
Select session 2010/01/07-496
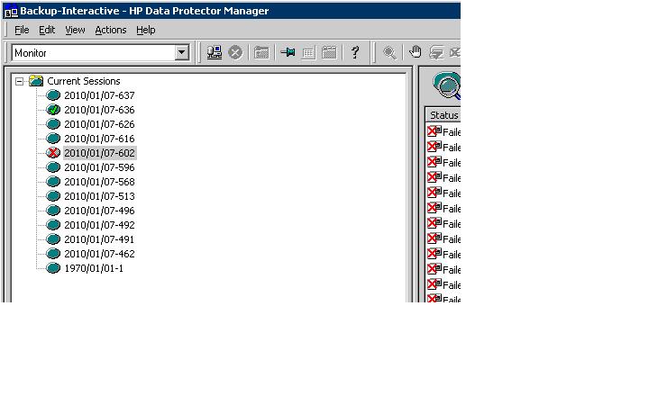pyautogui.click(x=99, y=211)
